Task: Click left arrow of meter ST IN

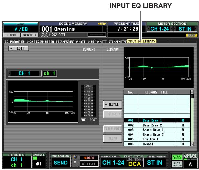Action: point(175,29)
